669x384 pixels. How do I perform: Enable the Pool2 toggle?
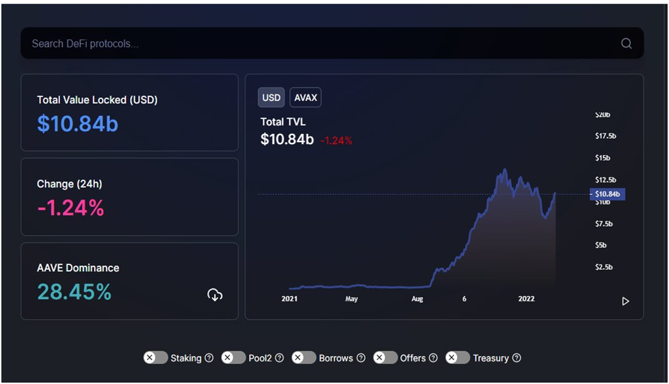pos(233,357)
